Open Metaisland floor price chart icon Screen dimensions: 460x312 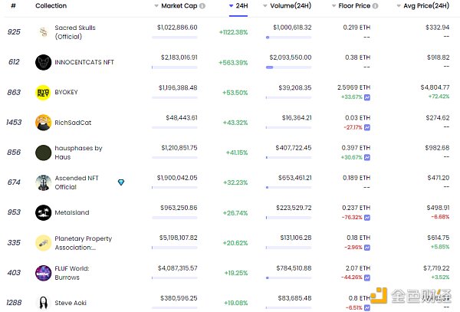pyautogui.click(x=367, y=217)
